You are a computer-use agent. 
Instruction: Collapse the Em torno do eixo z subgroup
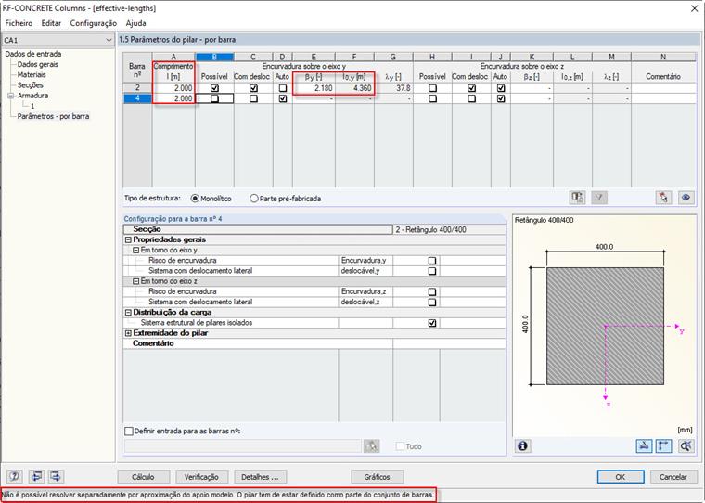click(x=135, y=281)
